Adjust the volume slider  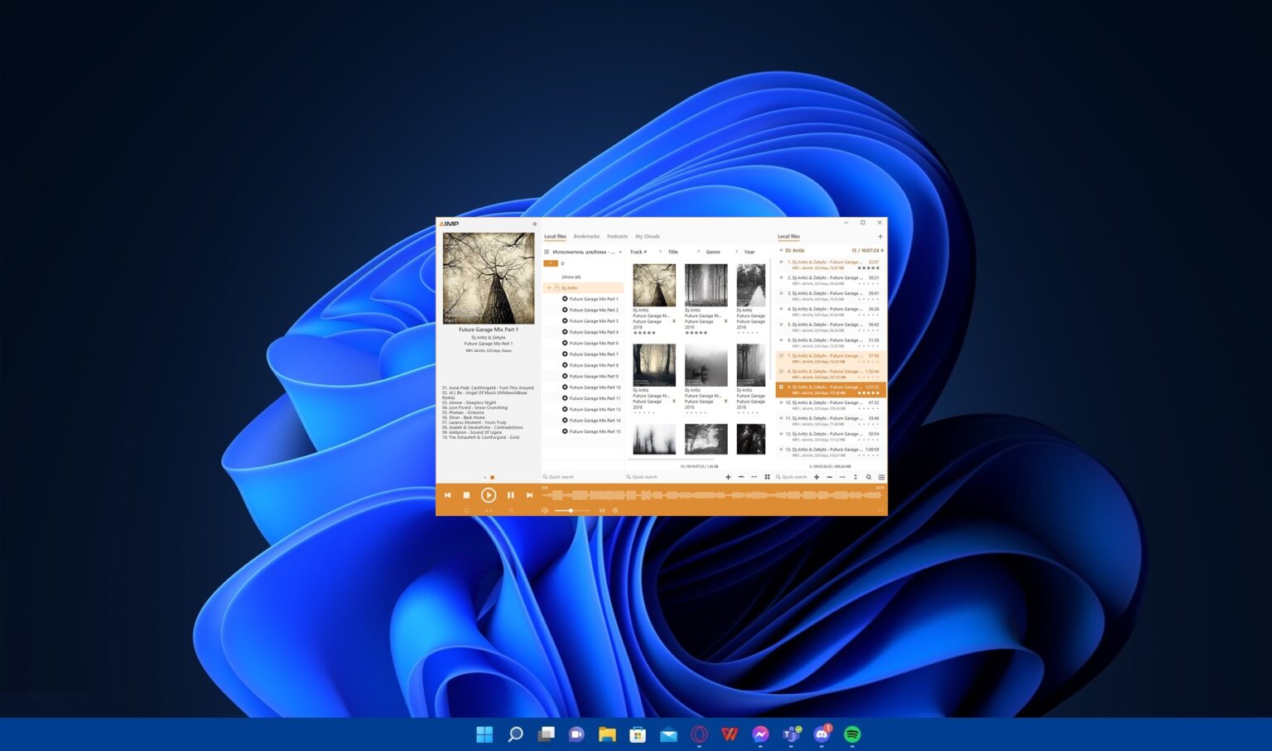[571, 511]
